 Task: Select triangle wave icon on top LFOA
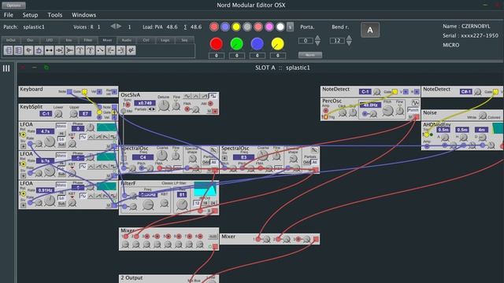(91, 137)
